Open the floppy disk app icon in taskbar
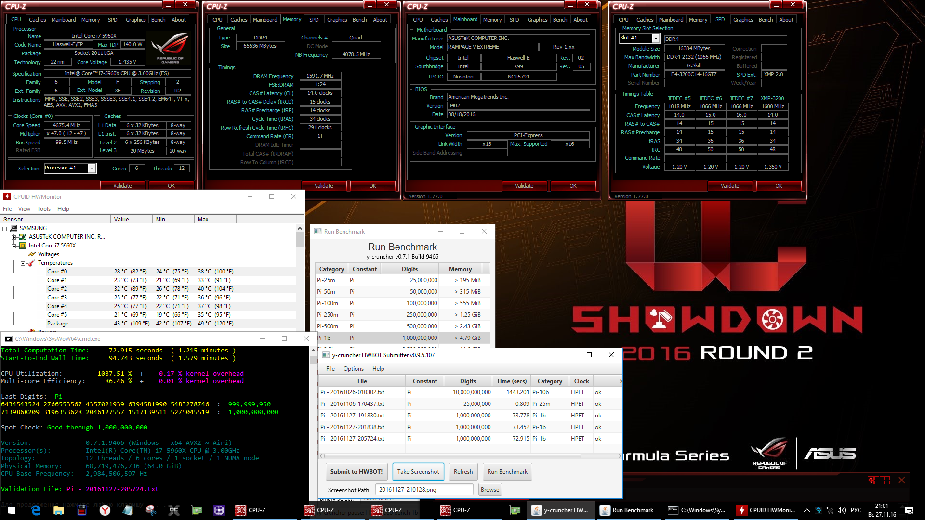925x520 pixels. coord(82,510)
